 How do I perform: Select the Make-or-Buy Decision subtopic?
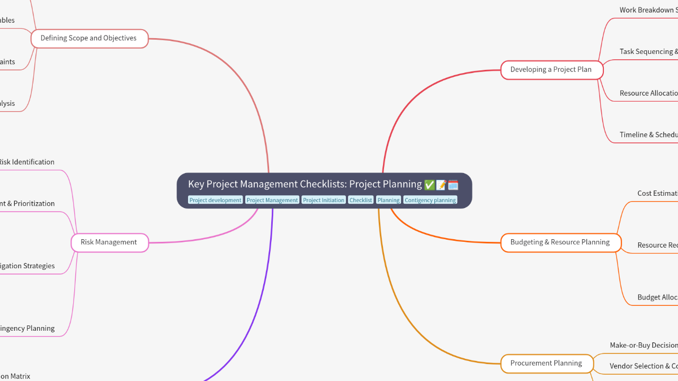point(644,345)
